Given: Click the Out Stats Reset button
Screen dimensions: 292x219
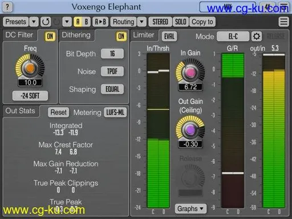Looking at the screenshot, I should [x=59, y=112].
